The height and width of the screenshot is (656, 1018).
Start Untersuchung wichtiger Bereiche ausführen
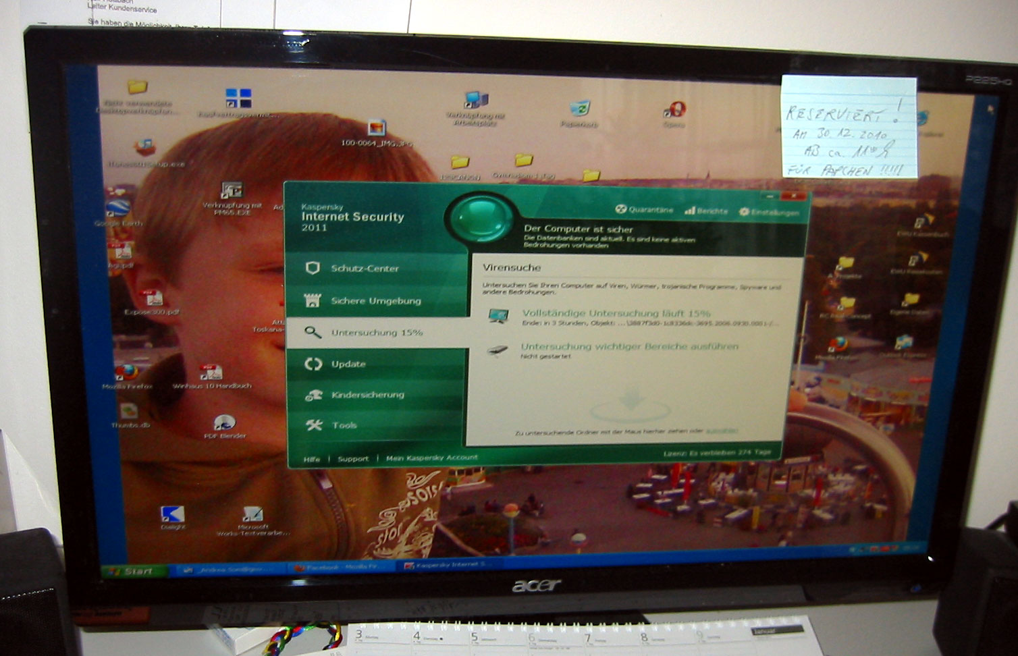[x=629, y=346]
